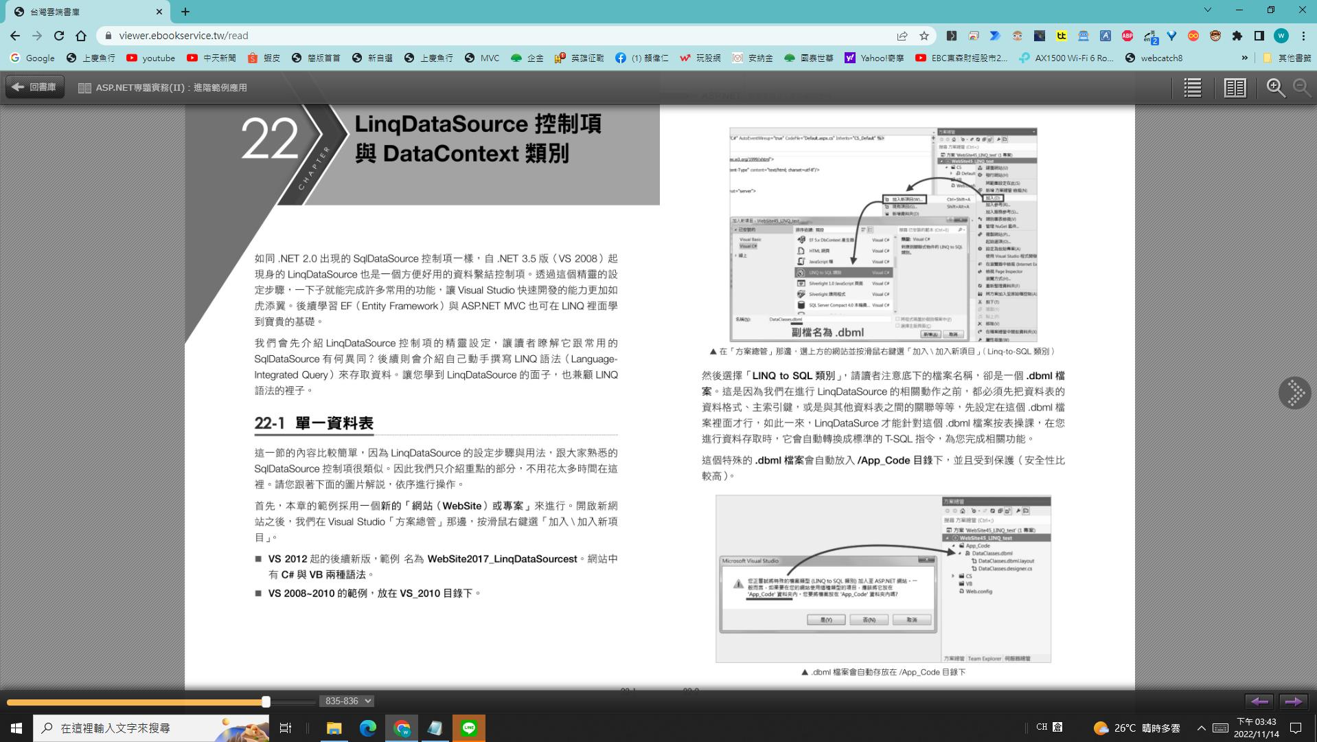Open the 其他書籤 bookmarks folder

click(1287, 58)
